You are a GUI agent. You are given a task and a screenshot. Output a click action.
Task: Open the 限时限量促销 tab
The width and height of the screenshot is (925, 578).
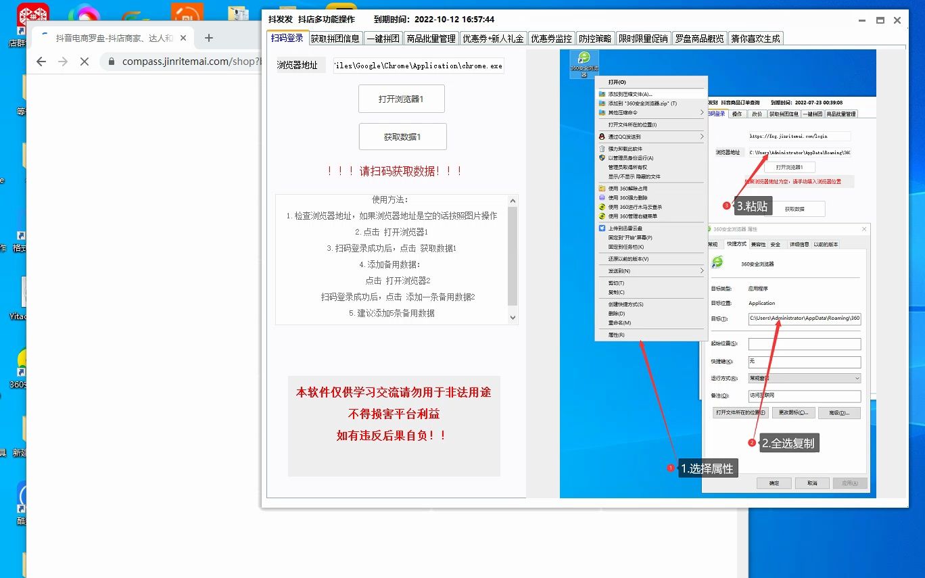click(x=644, y=39)
